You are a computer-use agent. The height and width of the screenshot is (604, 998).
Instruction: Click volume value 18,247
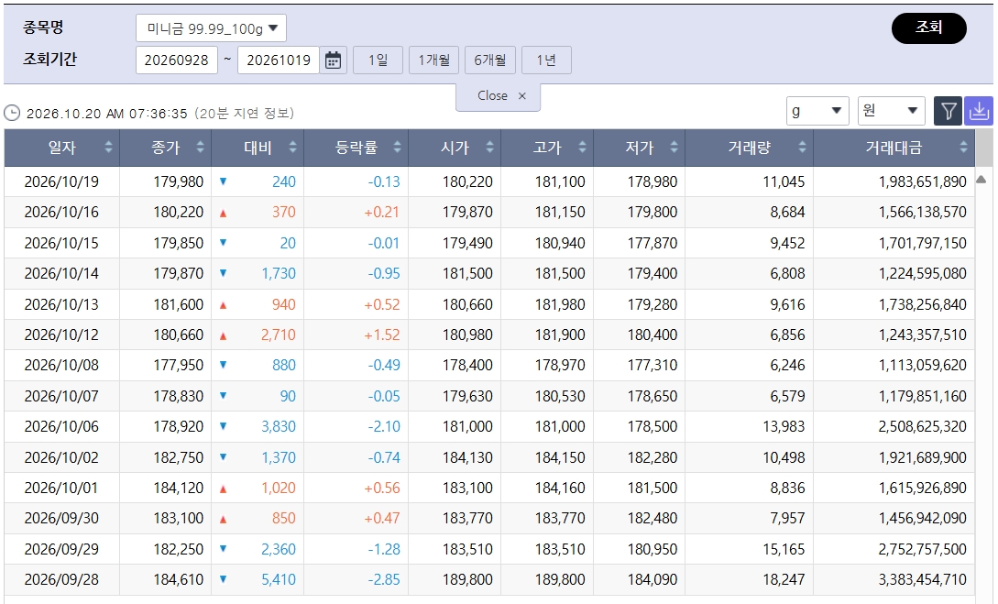(x=784, y=580)
